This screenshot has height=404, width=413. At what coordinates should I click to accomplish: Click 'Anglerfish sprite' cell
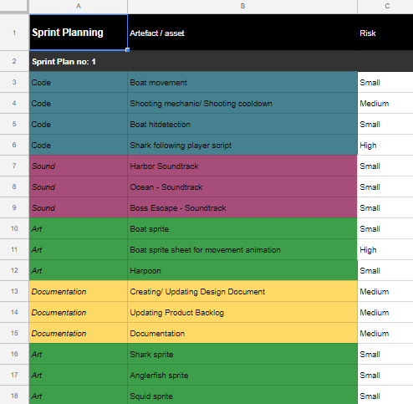242,375
